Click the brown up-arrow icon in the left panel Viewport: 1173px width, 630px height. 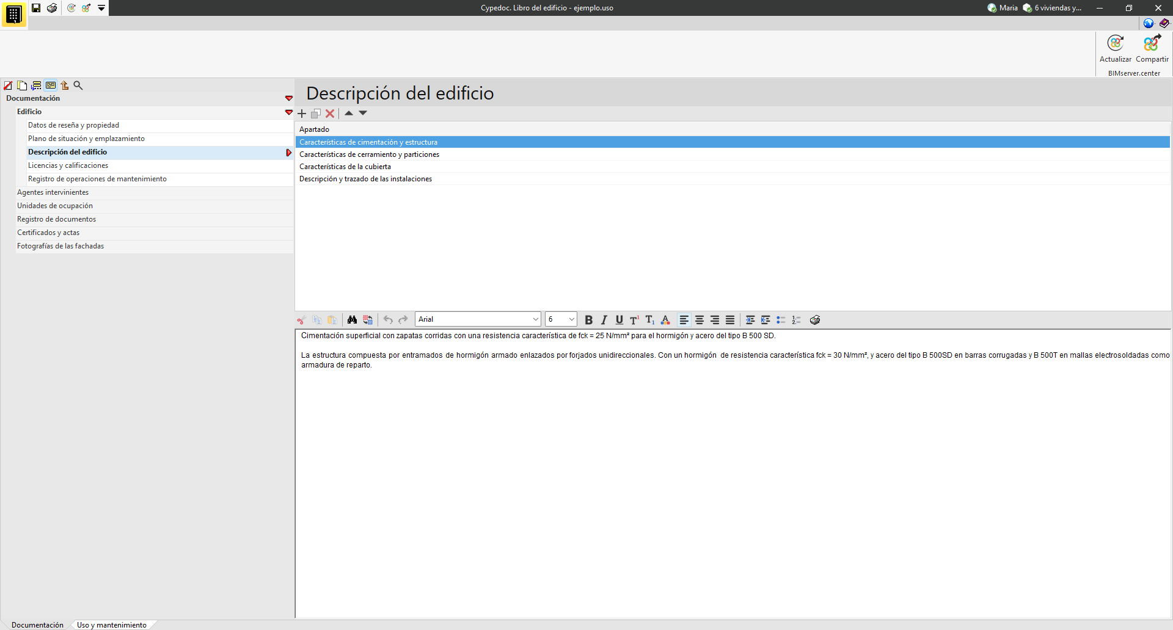point(64,85)
